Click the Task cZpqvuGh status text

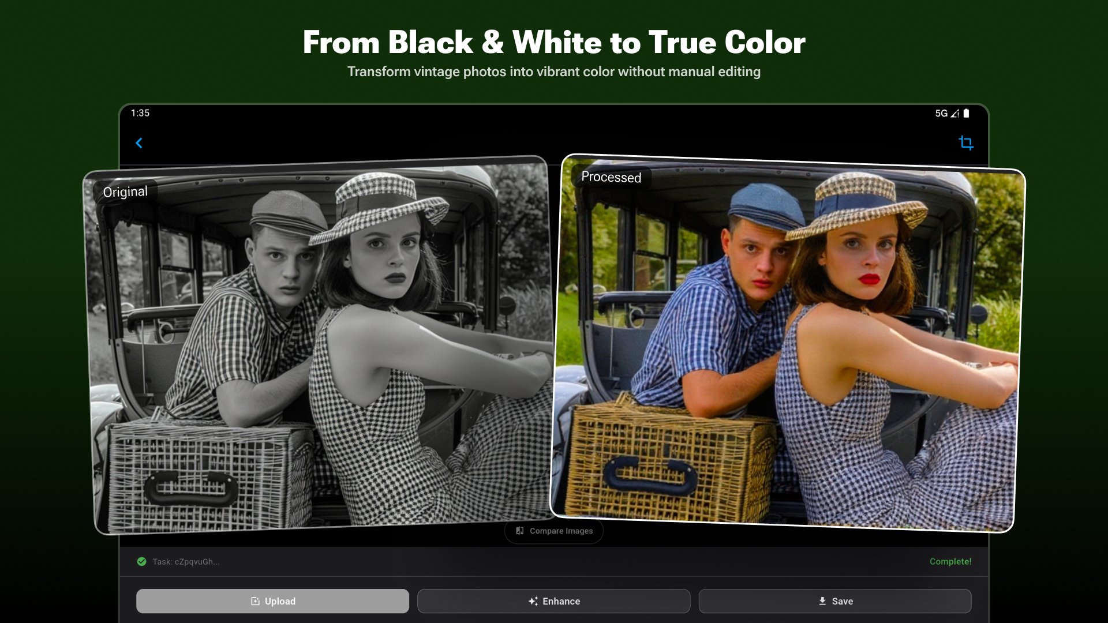tap(186, 561)
